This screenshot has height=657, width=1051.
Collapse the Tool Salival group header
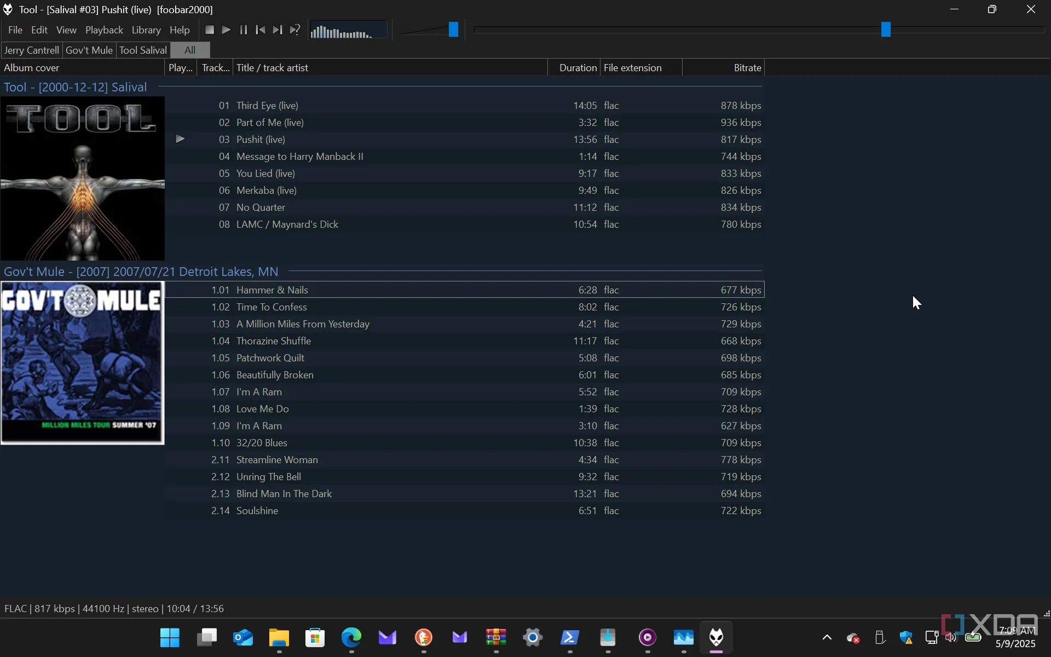[x=76, y=87]
